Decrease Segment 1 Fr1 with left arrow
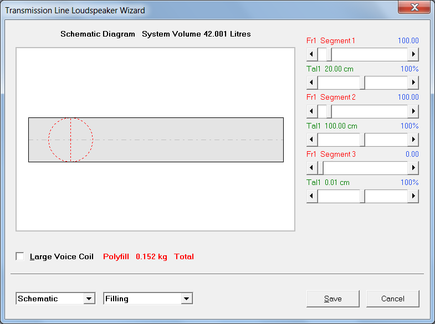 pos(312,54)
